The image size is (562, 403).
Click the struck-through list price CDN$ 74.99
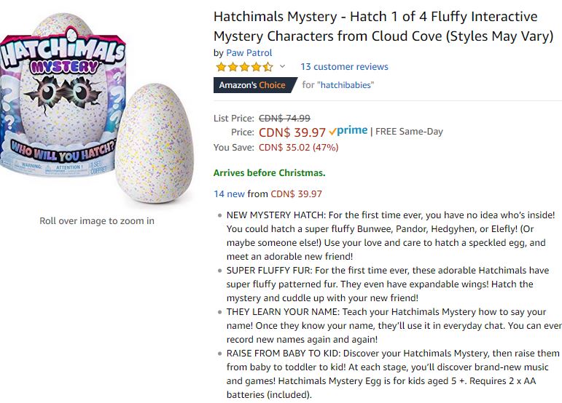click(284, 118)
